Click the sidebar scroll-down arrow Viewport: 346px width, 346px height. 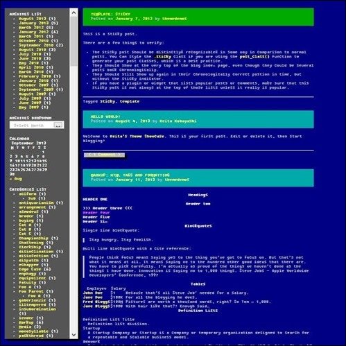point(73,335)
